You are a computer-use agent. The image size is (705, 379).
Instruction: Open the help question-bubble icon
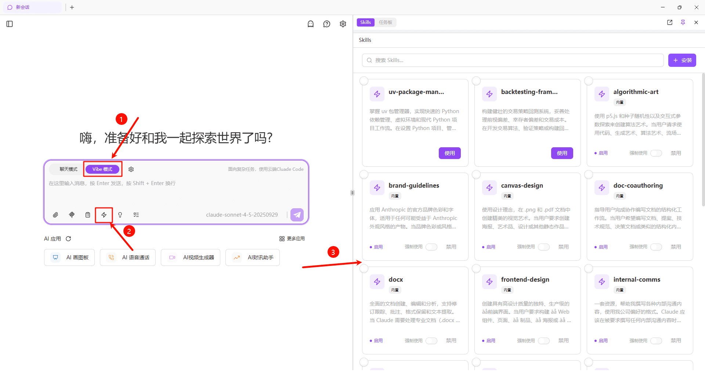[x=327, y=24]
